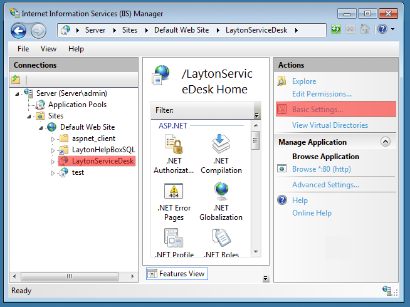
Task: Open the .NET Authorization feature icon
Action: [174, 143]
